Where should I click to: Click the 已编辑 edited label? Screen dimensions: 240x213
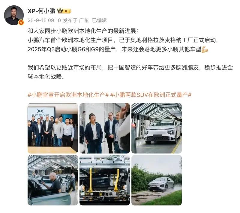pos(99,20)
